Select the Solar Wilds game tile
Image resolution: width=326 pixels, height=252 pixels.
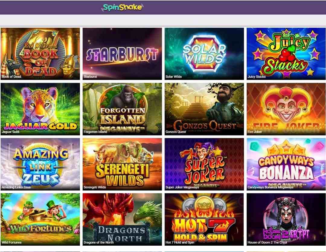point(204,54)
